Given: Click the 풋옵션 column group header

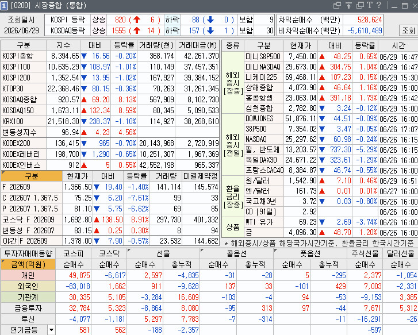Looking at the screenshot, I should click(x=310, y=253).
